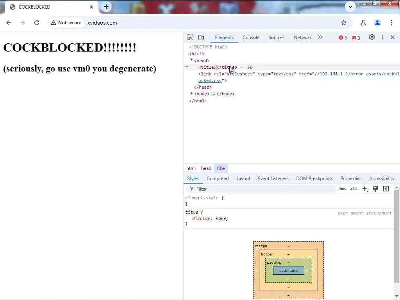Bookmark this page with star icon
Image resolution: width=400 pixels, height=300 pixels.
pyautogui.click(x=344, y=23)
